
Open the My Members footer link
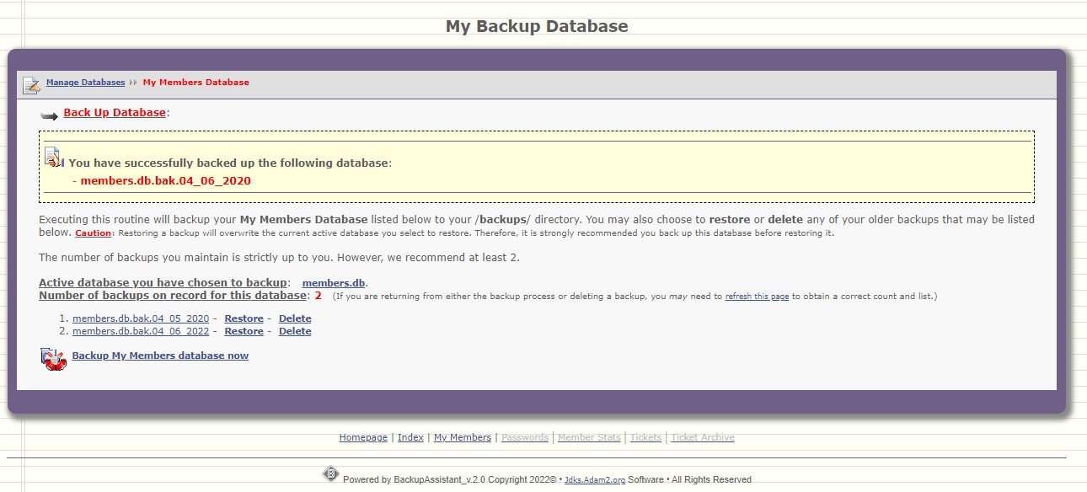click(462, 437)
